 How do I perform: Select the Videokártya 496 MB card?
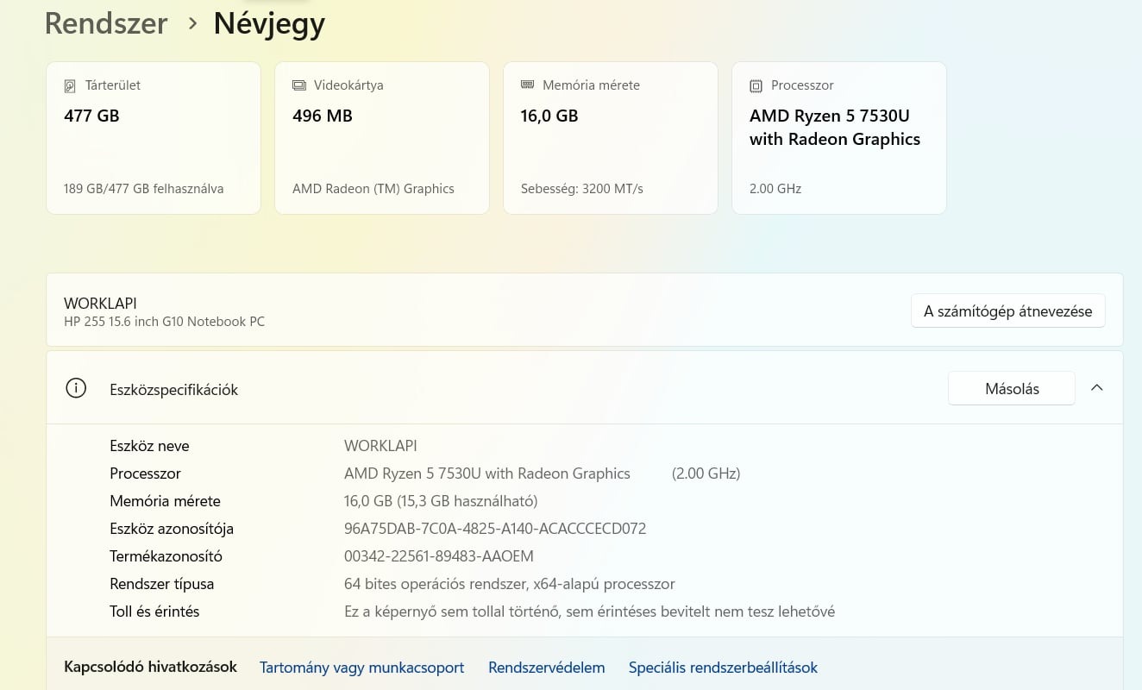381,138
